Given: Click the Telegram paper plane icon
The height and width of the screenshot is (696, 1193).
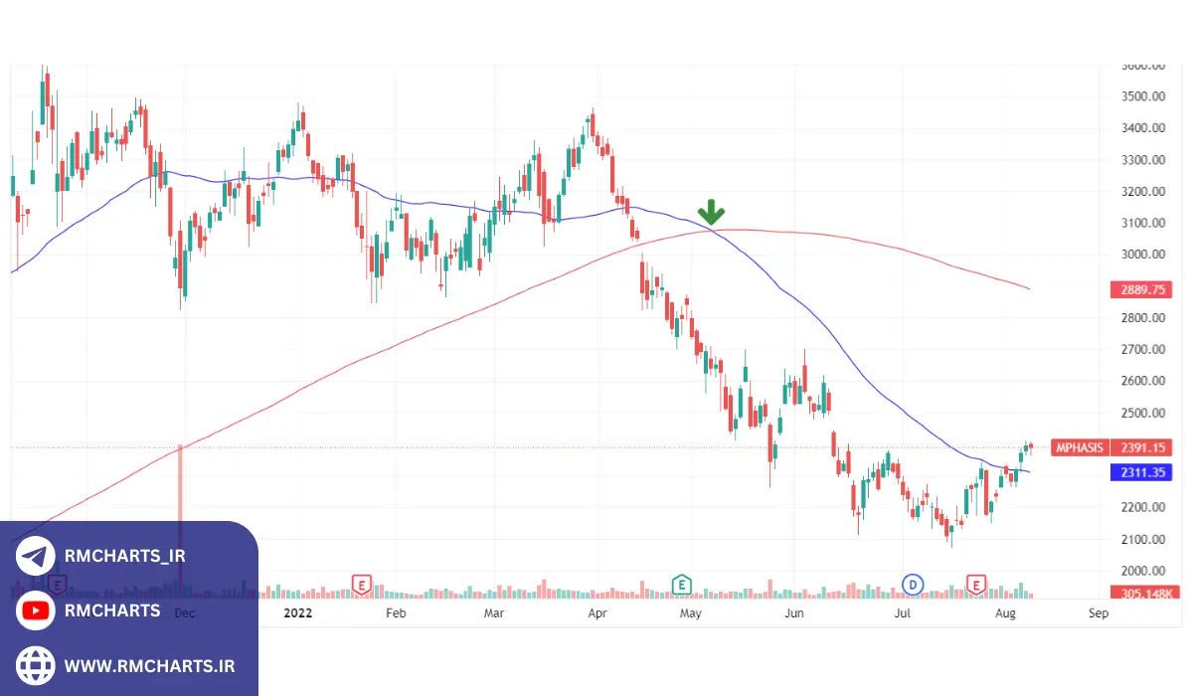Looking at the screenshot, I should (36, 557).
